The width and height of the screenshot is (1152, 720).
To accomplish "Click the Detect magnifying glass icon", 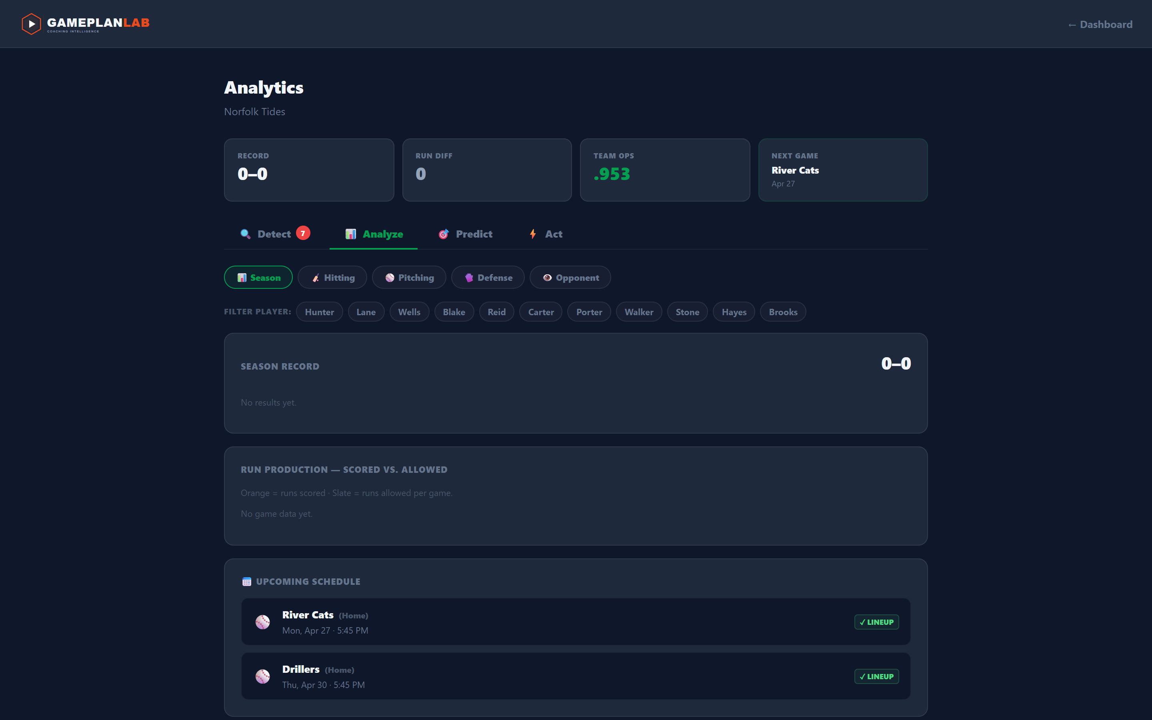I will (x=246, y=234).
